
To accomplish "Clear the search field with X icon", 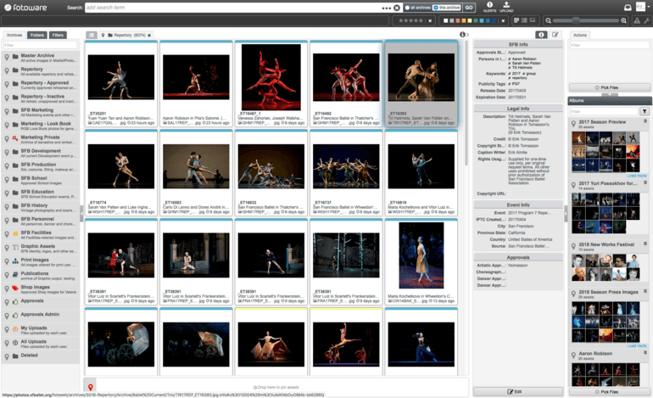I will (396, 8).
